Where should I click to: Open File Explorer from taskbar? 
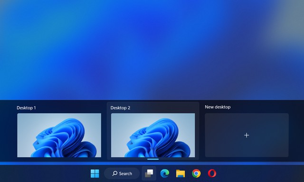pos(180,173)
